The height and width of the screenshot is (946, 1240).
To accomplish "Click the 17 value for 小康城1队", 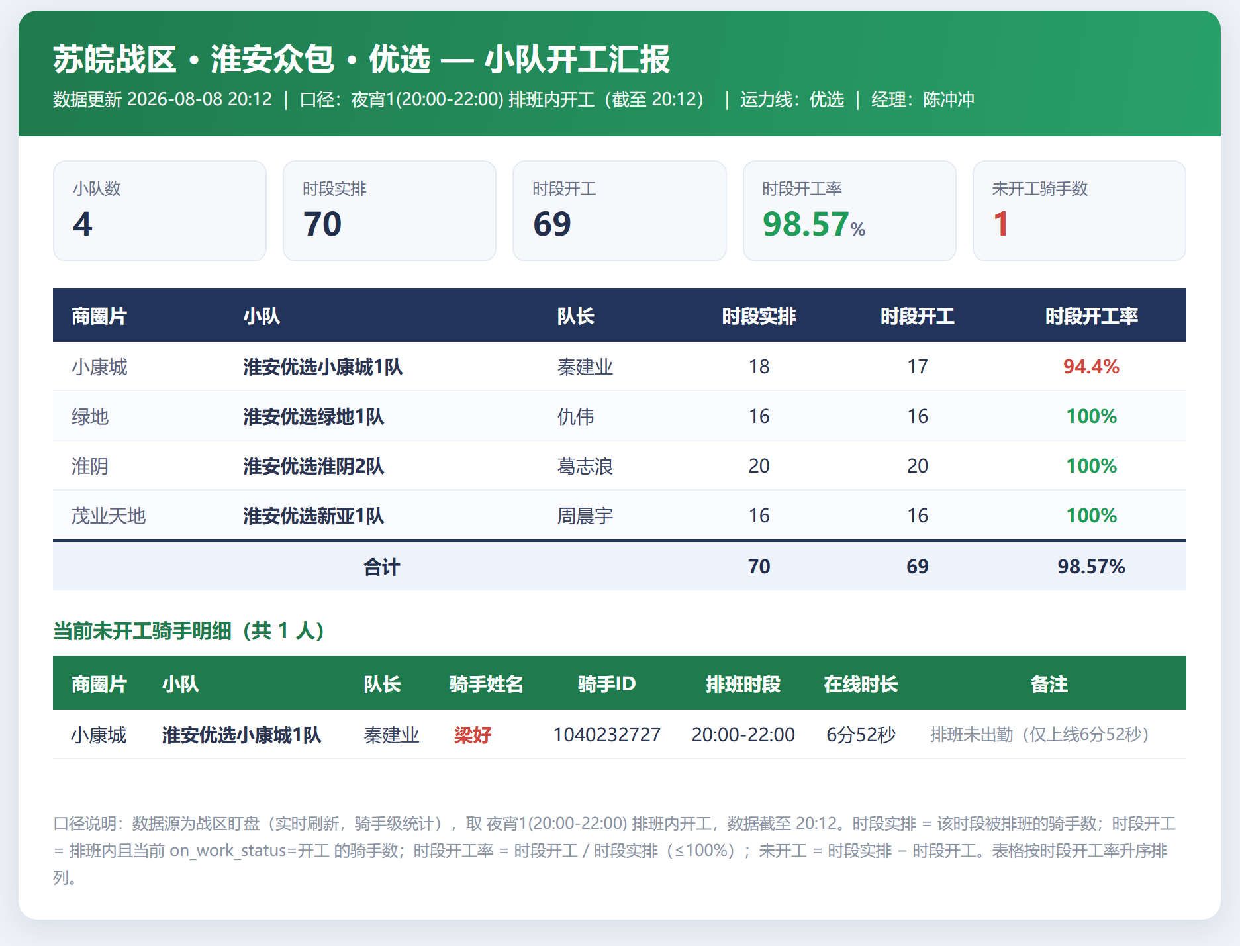I will pyautogui.click(x=917, y=367).
